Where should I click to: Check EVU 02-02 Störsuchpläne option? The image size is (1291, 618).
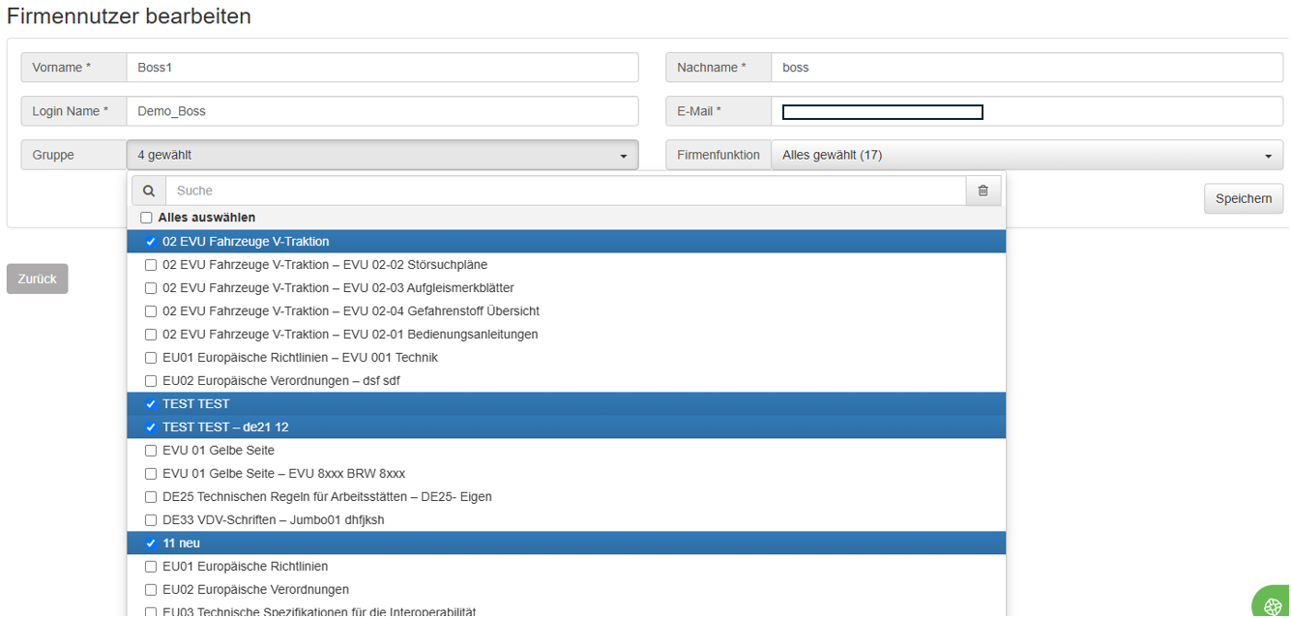[150, 264]
